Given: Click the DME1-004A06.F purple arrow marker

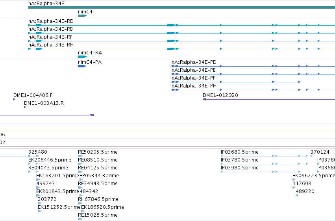Looking at the screenshot, I should pyautogui.click(x=14, y=99).
